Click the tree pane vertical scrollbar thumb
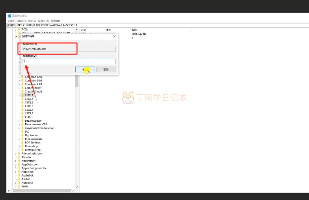 tap(77, 81)
